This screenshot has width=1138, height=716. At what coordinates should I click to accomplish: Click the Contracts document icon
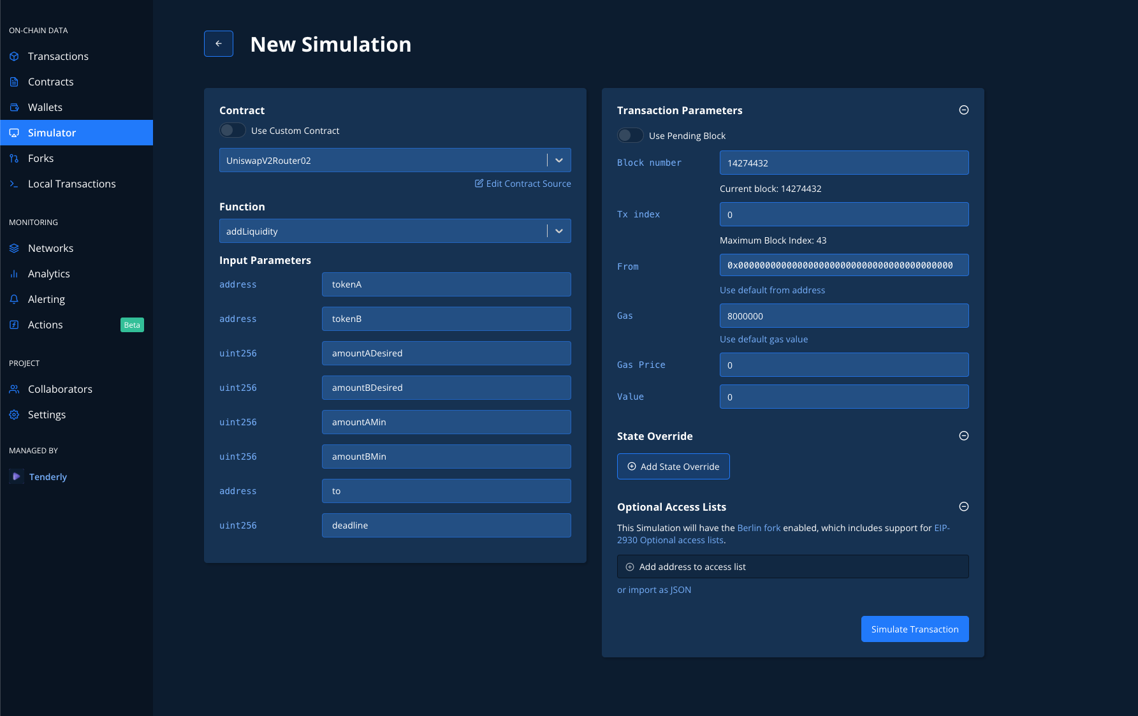click(x=14, y=82)
